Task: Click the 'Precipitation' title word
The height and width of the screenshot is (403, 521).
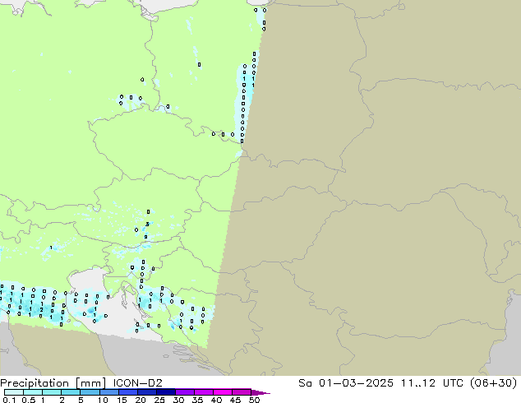Action: [35, 383]
